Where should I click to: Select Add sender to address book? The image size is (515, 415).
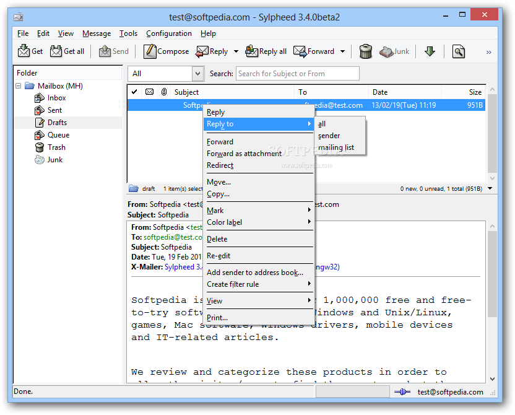tap(259, 273)
